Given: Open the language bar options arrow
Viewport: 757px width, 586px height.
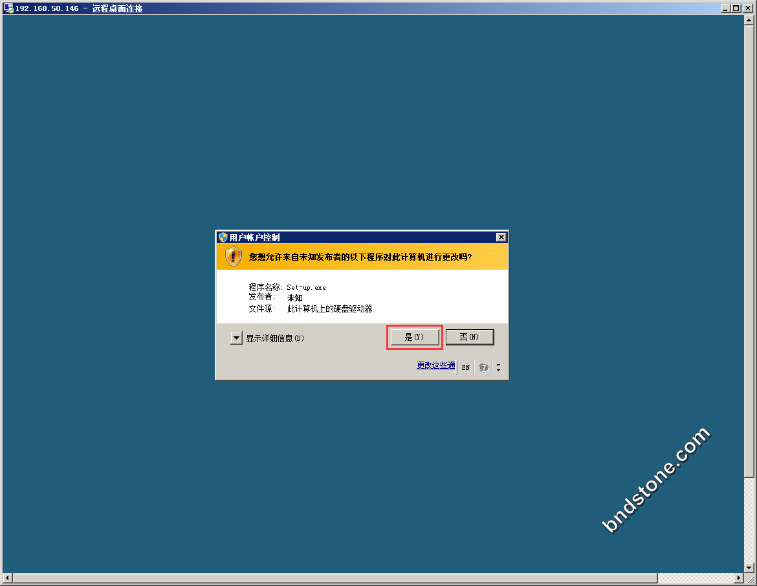Looking at the screenshot, I should coord(498,367).
